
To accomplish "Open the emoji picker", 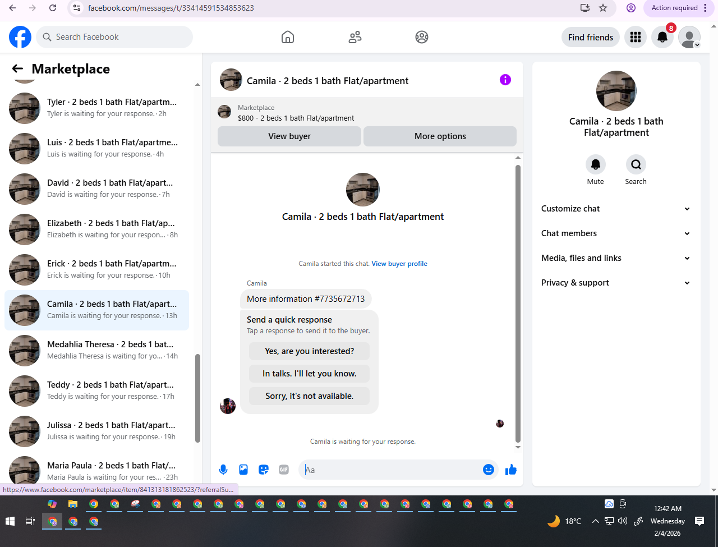I will point(489,470).
